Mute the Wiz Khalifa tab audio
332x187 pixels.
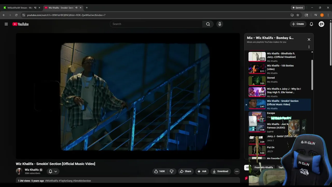click(76, 8)
